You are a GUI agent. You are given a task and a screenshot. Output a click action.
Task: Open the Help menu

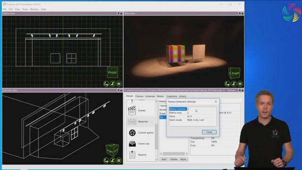pos(43,9)
